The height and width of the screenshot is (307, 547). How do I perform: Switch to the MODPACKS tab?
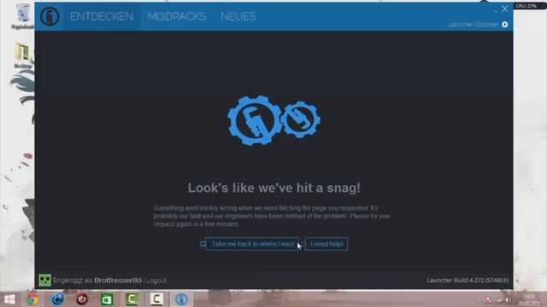point(177,16)
